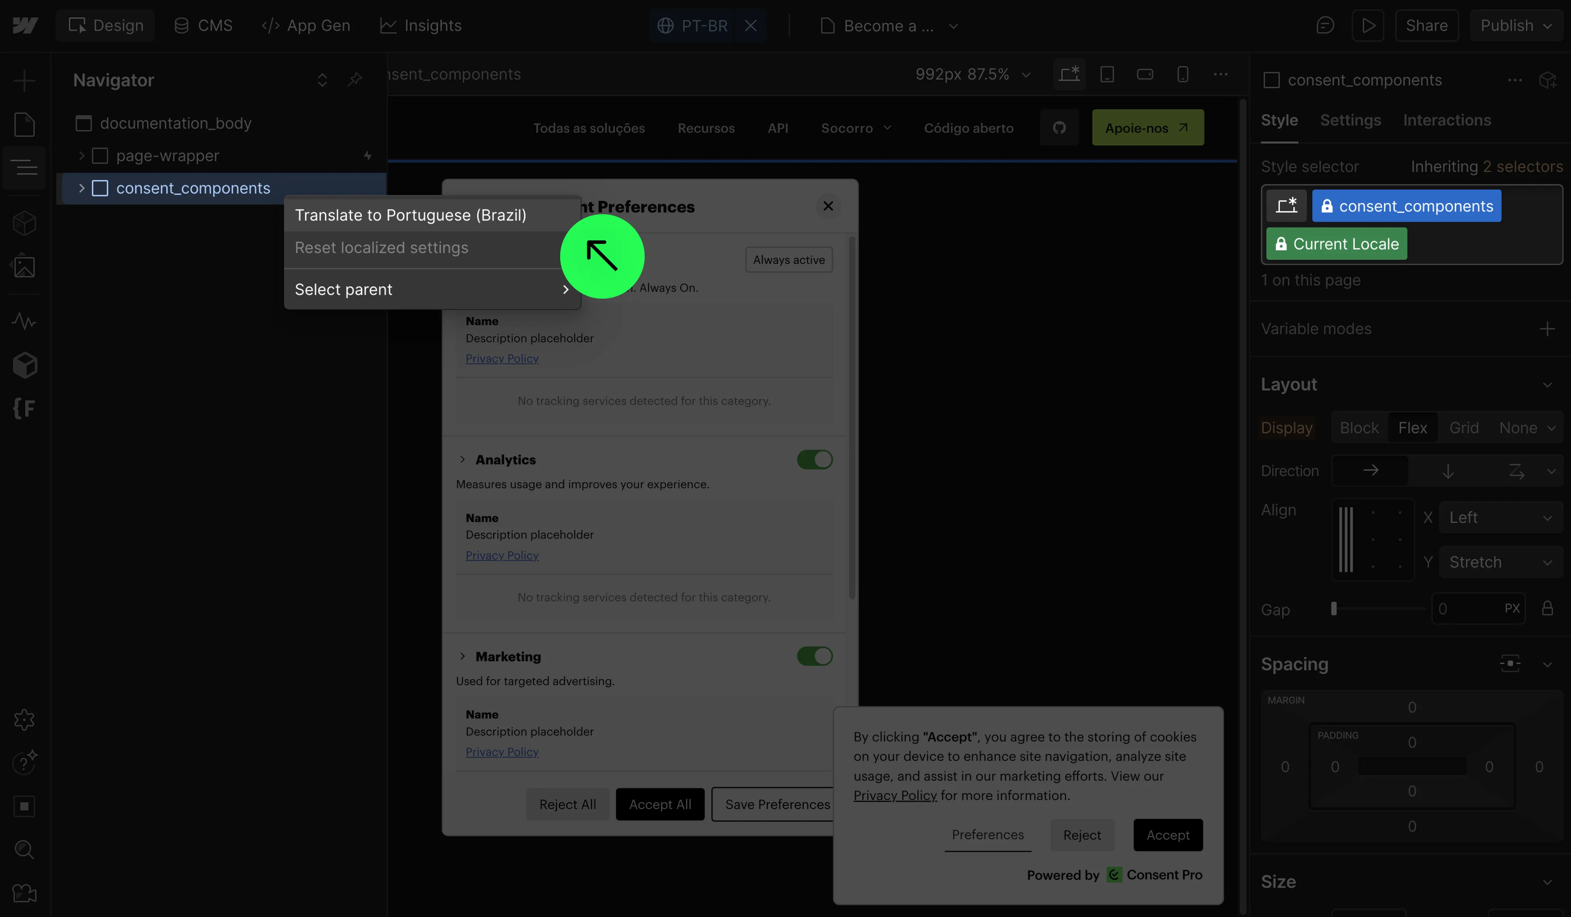Choose Translate to Portuguese (Brazil)
The height and width of the screenshot is (917, 1571).
411,215
